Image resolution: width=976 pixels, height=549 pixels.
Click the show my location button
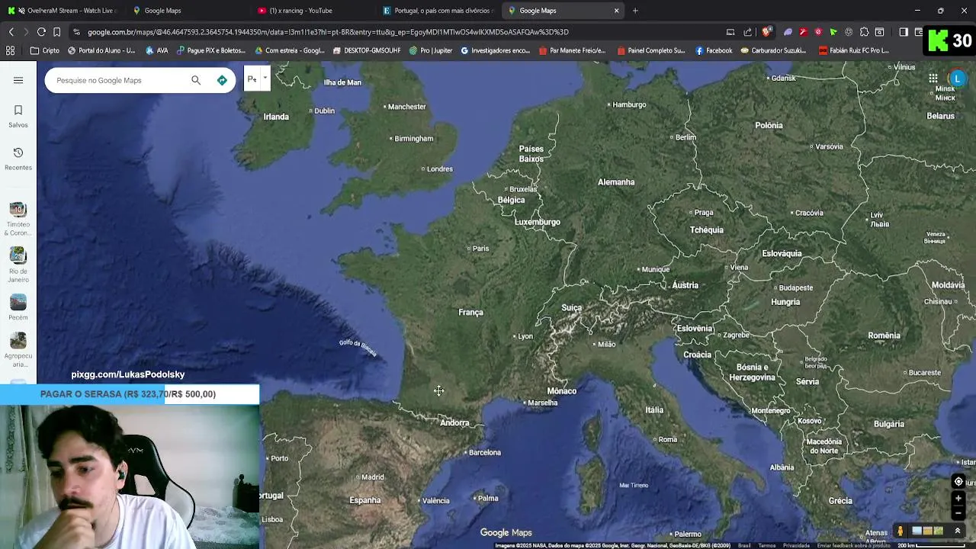[958, 481]
